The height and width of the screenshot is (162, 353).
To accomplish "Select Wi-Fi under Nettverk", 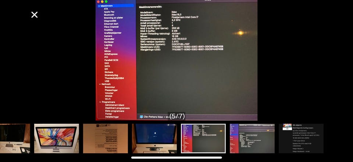I will pos(108,99).
